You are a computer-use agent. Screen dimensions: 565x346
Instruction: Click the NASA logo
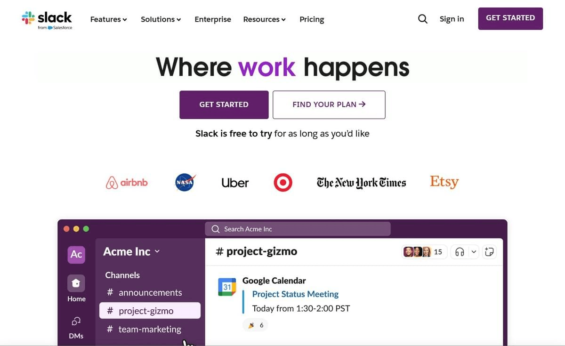pyautogui.click(x=185, y=182)
